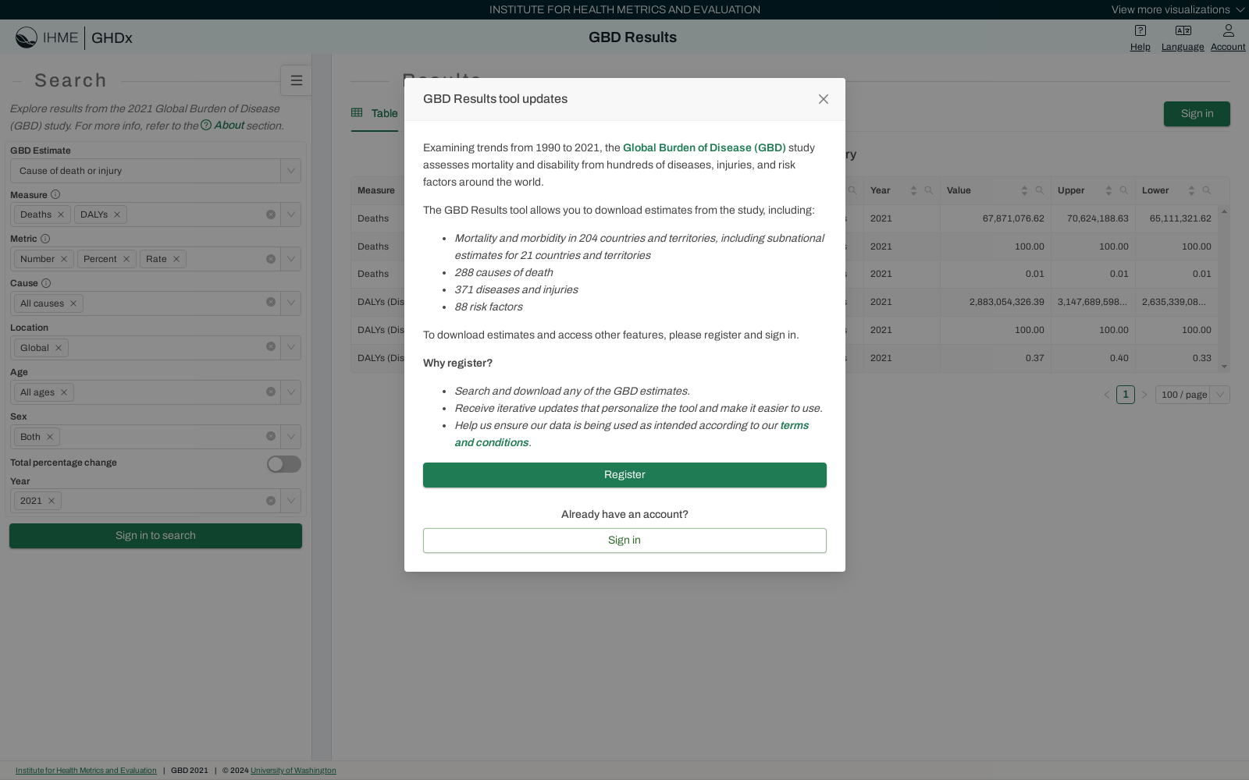Toggle Total percentage change switch
Image resolution: width=1249 pixels, height=780 pixels.
pyautogui.click(x=284, y=464)
